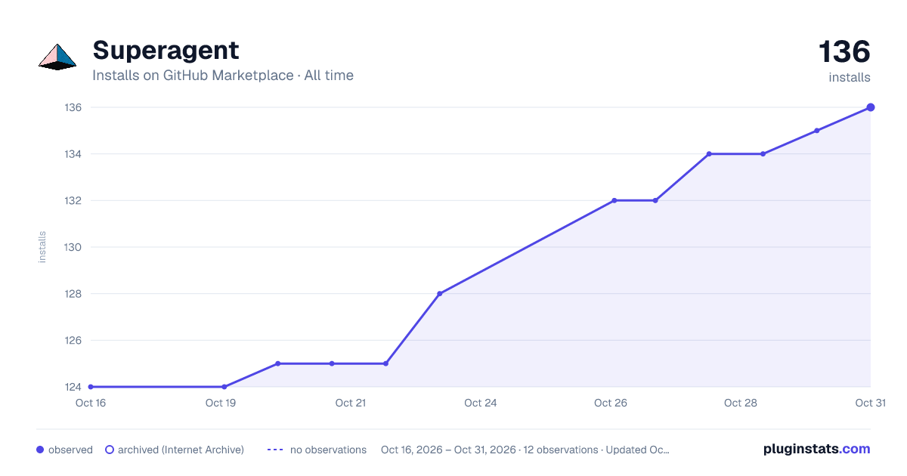Select the 124-install data point at Oct 16

[x=91, y=387]
